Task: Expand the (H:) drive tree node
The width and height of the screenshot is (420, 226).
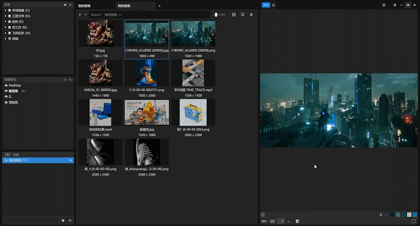Action: tap(5, 33)
